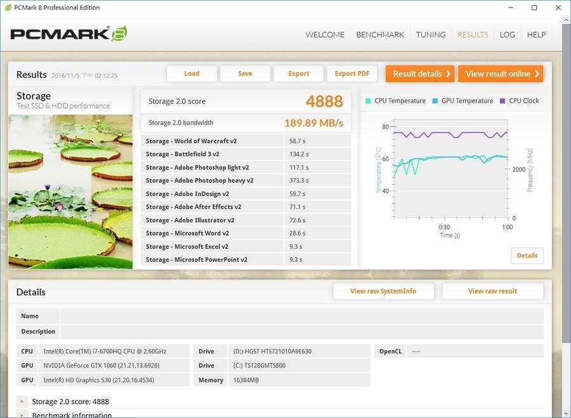Screen dimensions: 571x418
Task: Click the results timestamp 2016/11/5
Action: click(x=84, y=75)
